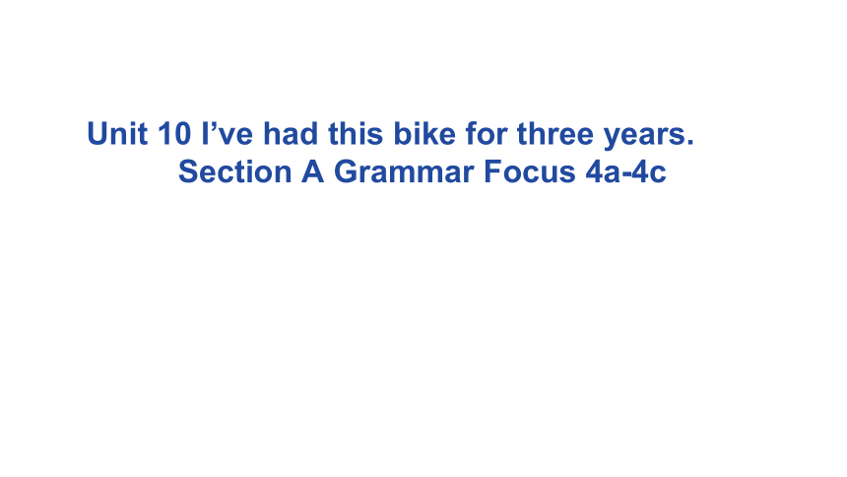Click the apostrophe in "I've"
The width and height of the screenshot is (847, 477).
point(212,126)
